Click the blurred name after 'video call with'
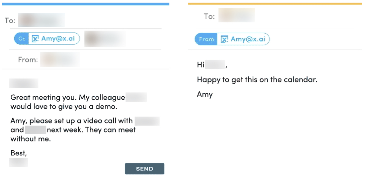The width and height of the screenshot is (368, 181). (147, 121)
